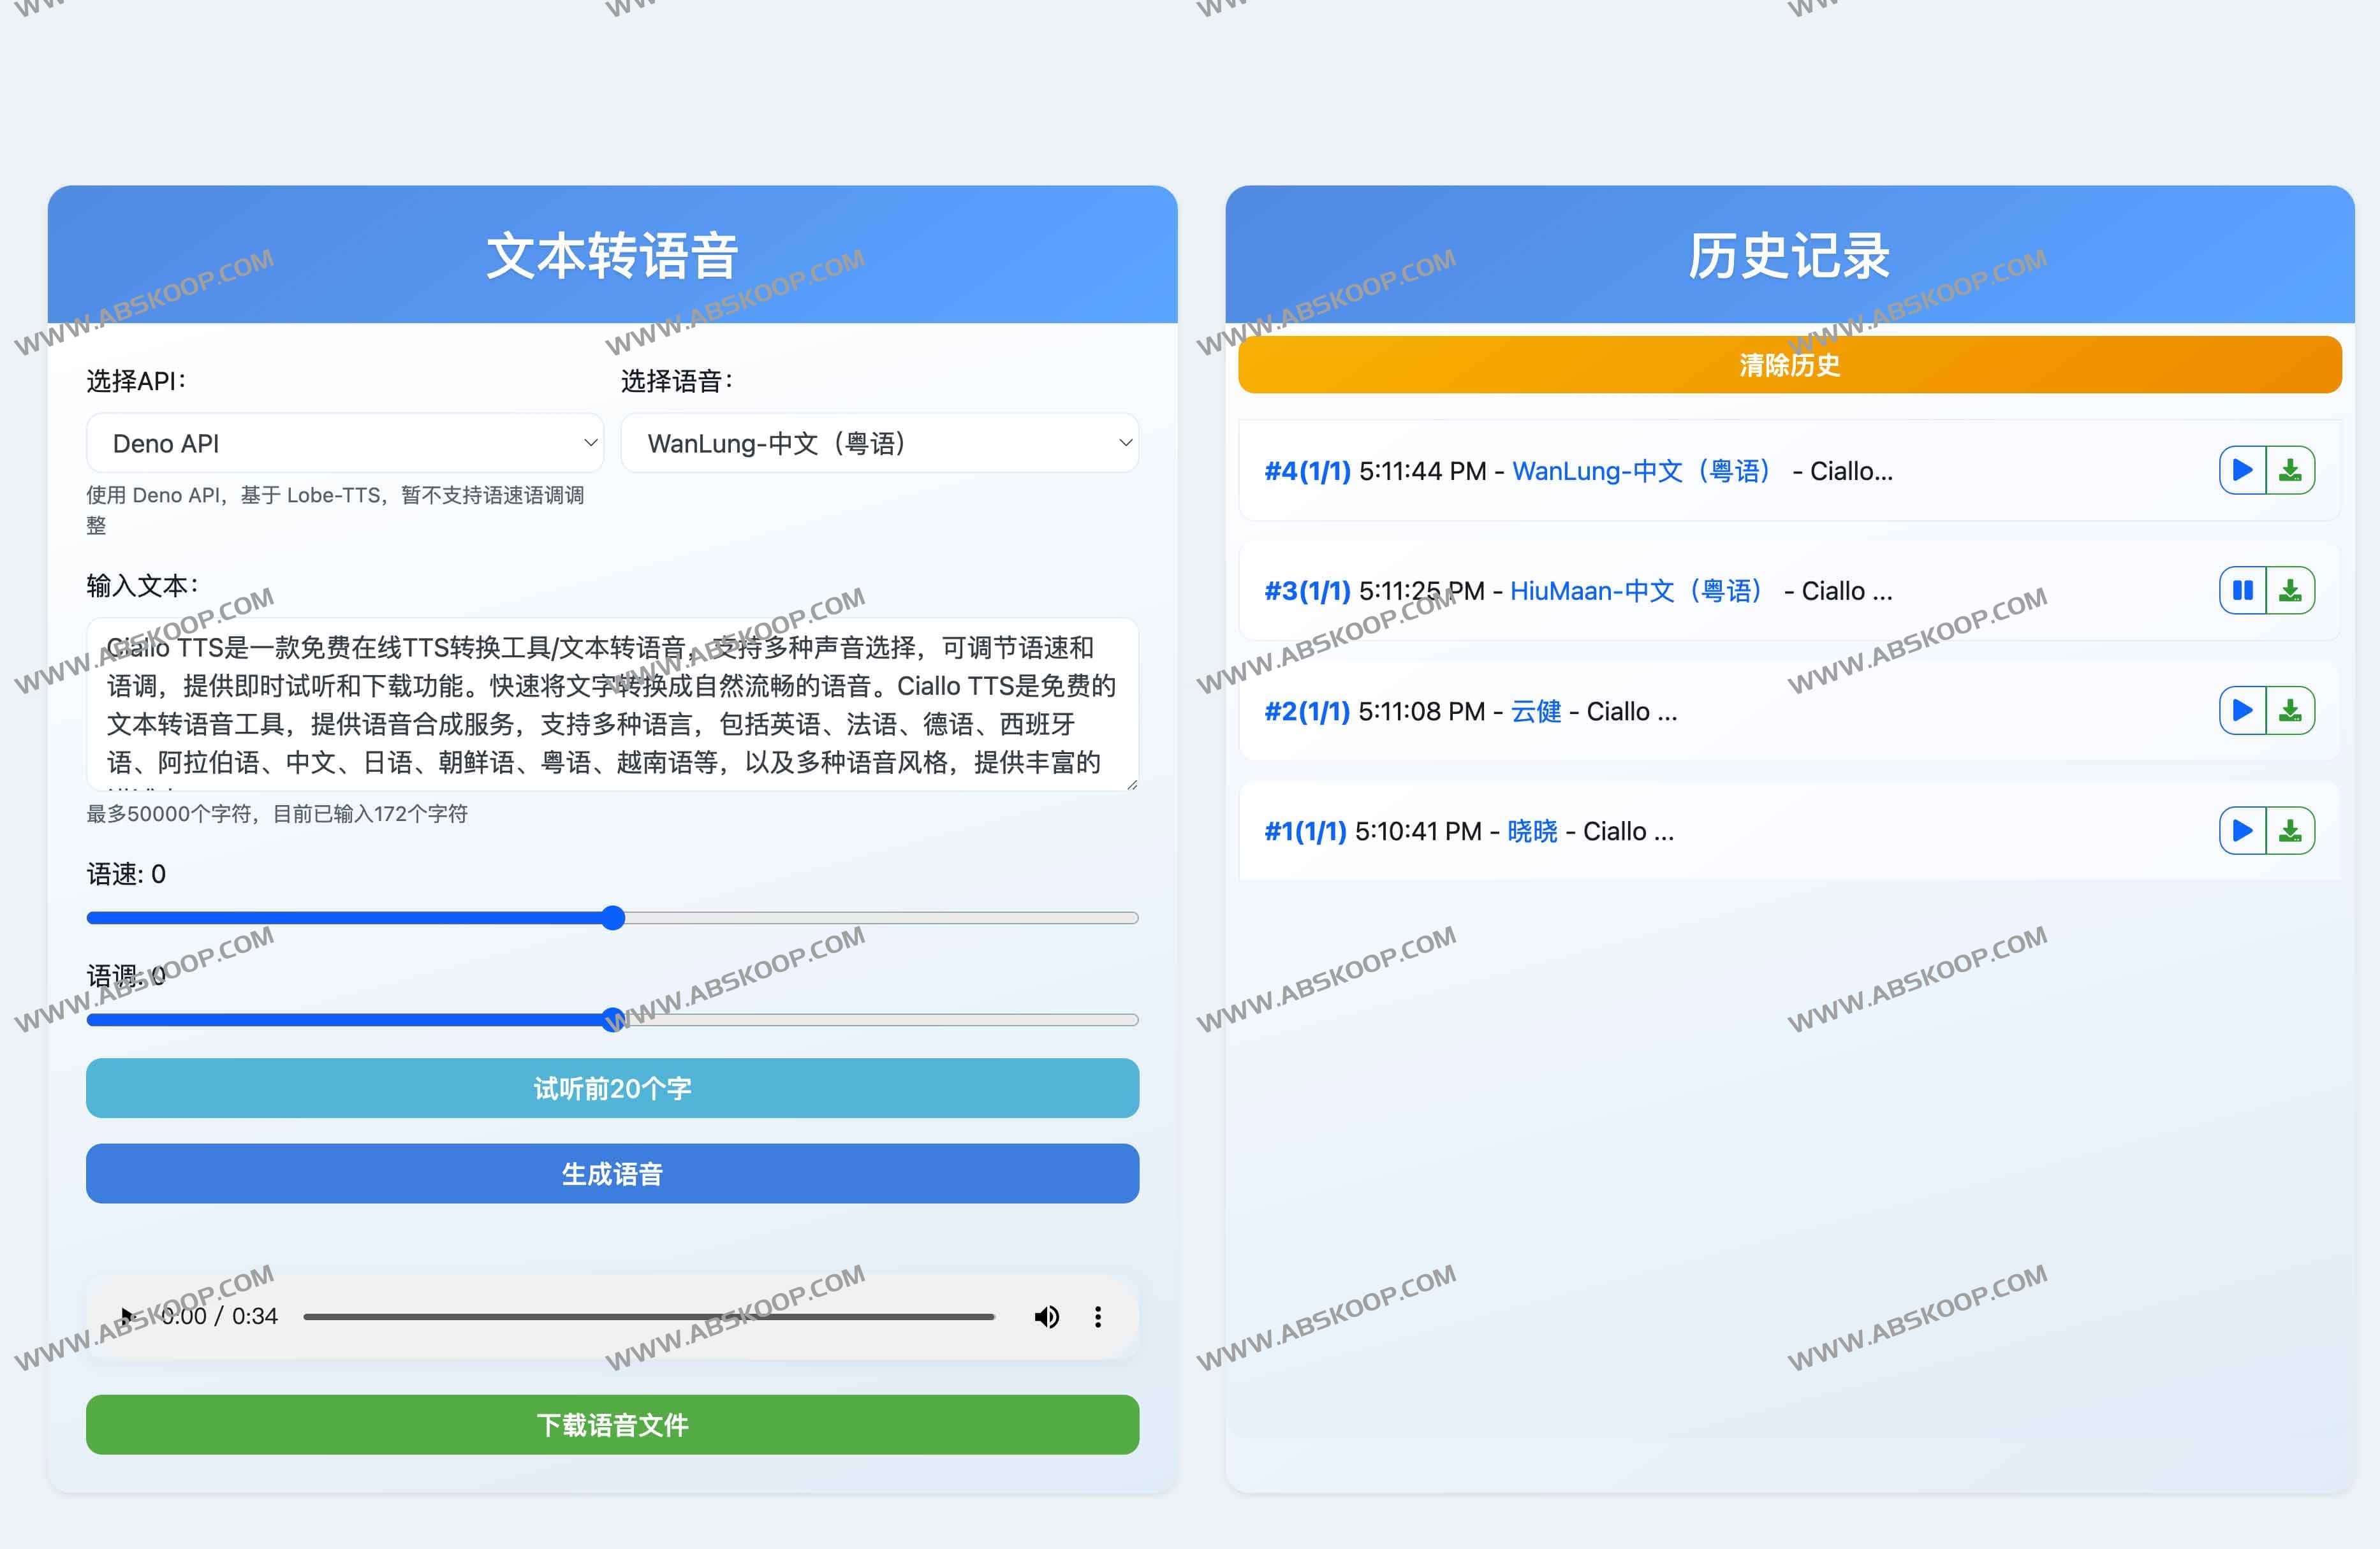Click 生成语音 generate speech button
The image size is (2380, 1549).
coord(612,1174)
